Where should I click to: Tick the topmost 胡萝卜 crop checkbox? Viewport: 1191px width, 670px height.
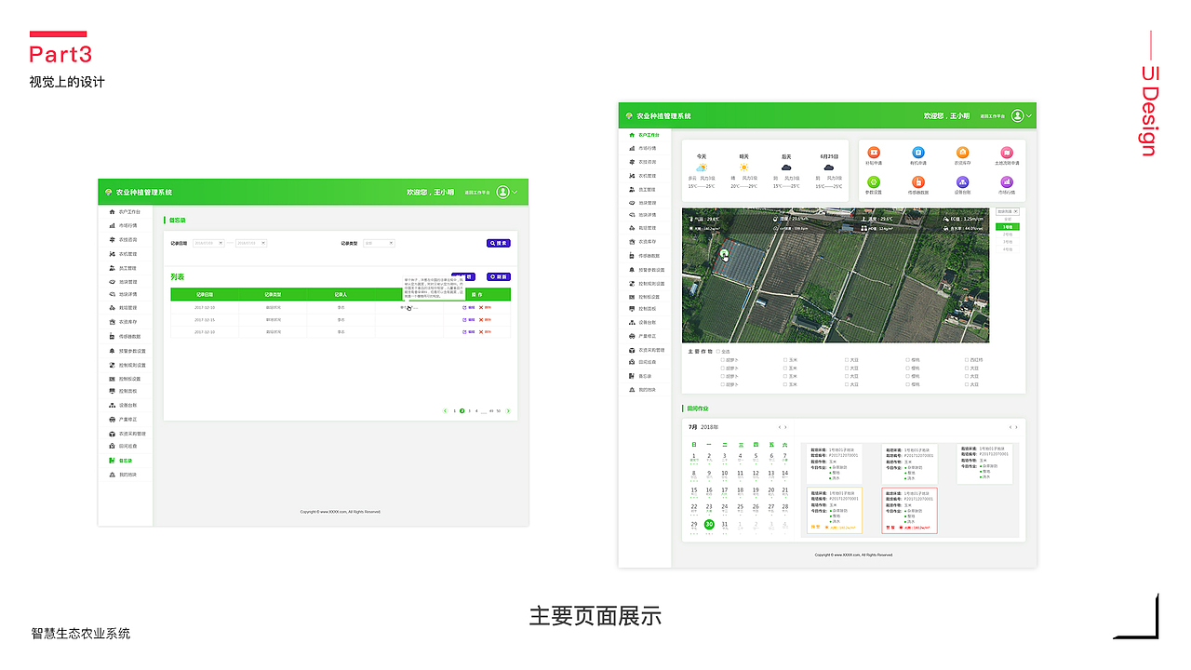point(722,359)
